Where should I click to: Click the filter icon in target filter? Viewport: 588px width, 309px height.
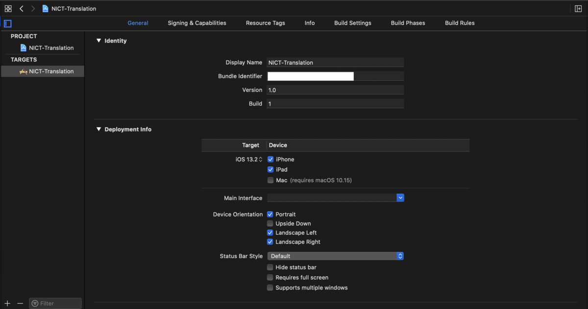35,304
